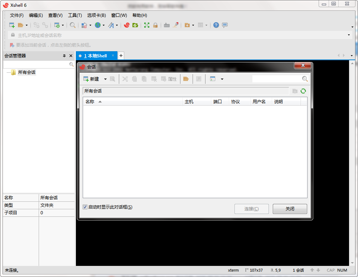Sort by the 端口 column header

pos(220,102)
